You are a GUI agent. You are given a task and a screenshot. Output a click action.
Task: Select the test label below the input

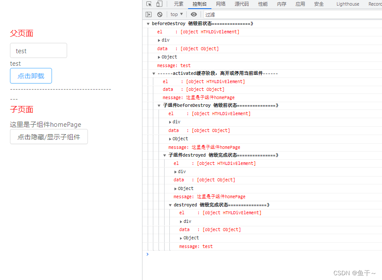[15, 64]
